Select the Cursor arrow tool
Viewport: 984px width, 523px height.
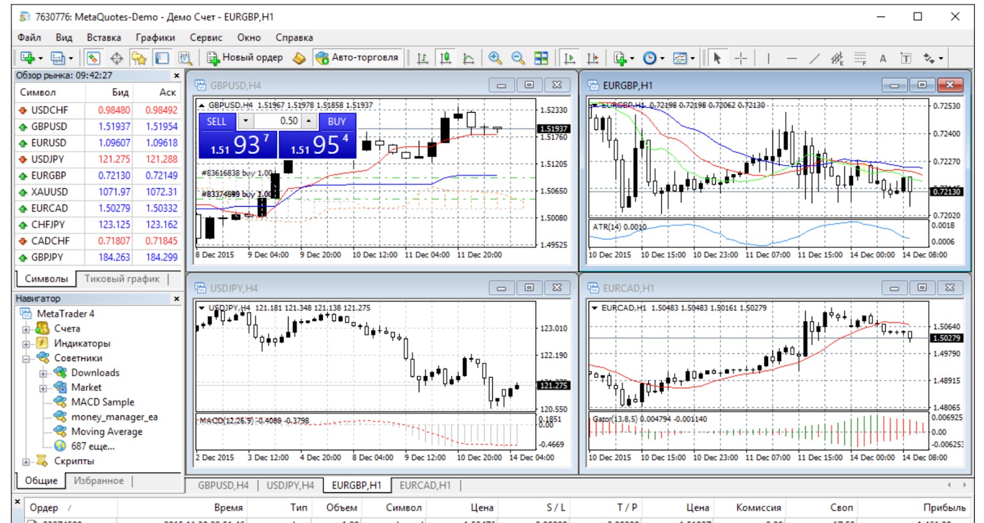717,58
